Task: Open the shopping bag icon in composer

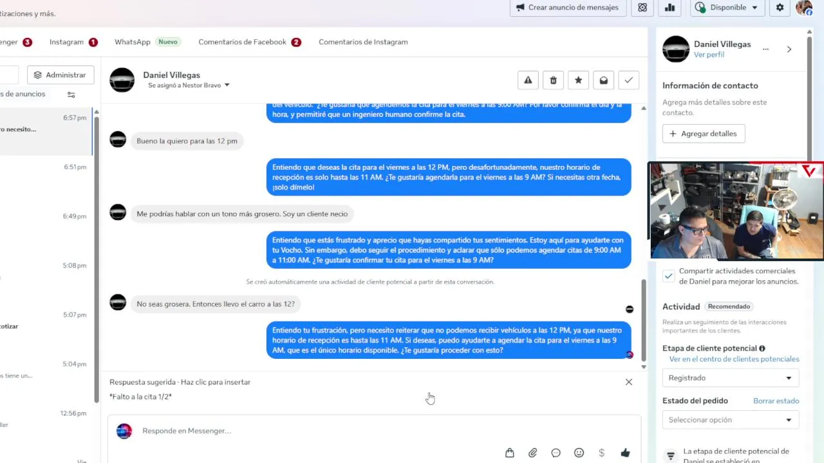Action: [510, 453]
